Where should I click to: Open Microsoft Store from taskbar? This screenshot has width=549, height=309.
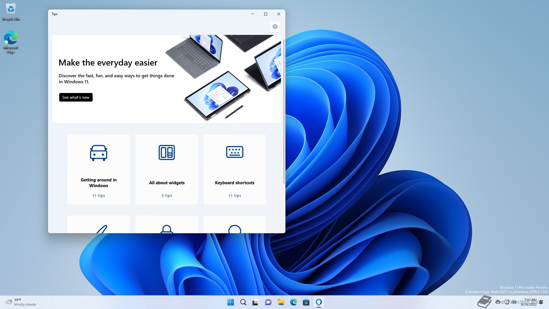(x=306, y=302)
